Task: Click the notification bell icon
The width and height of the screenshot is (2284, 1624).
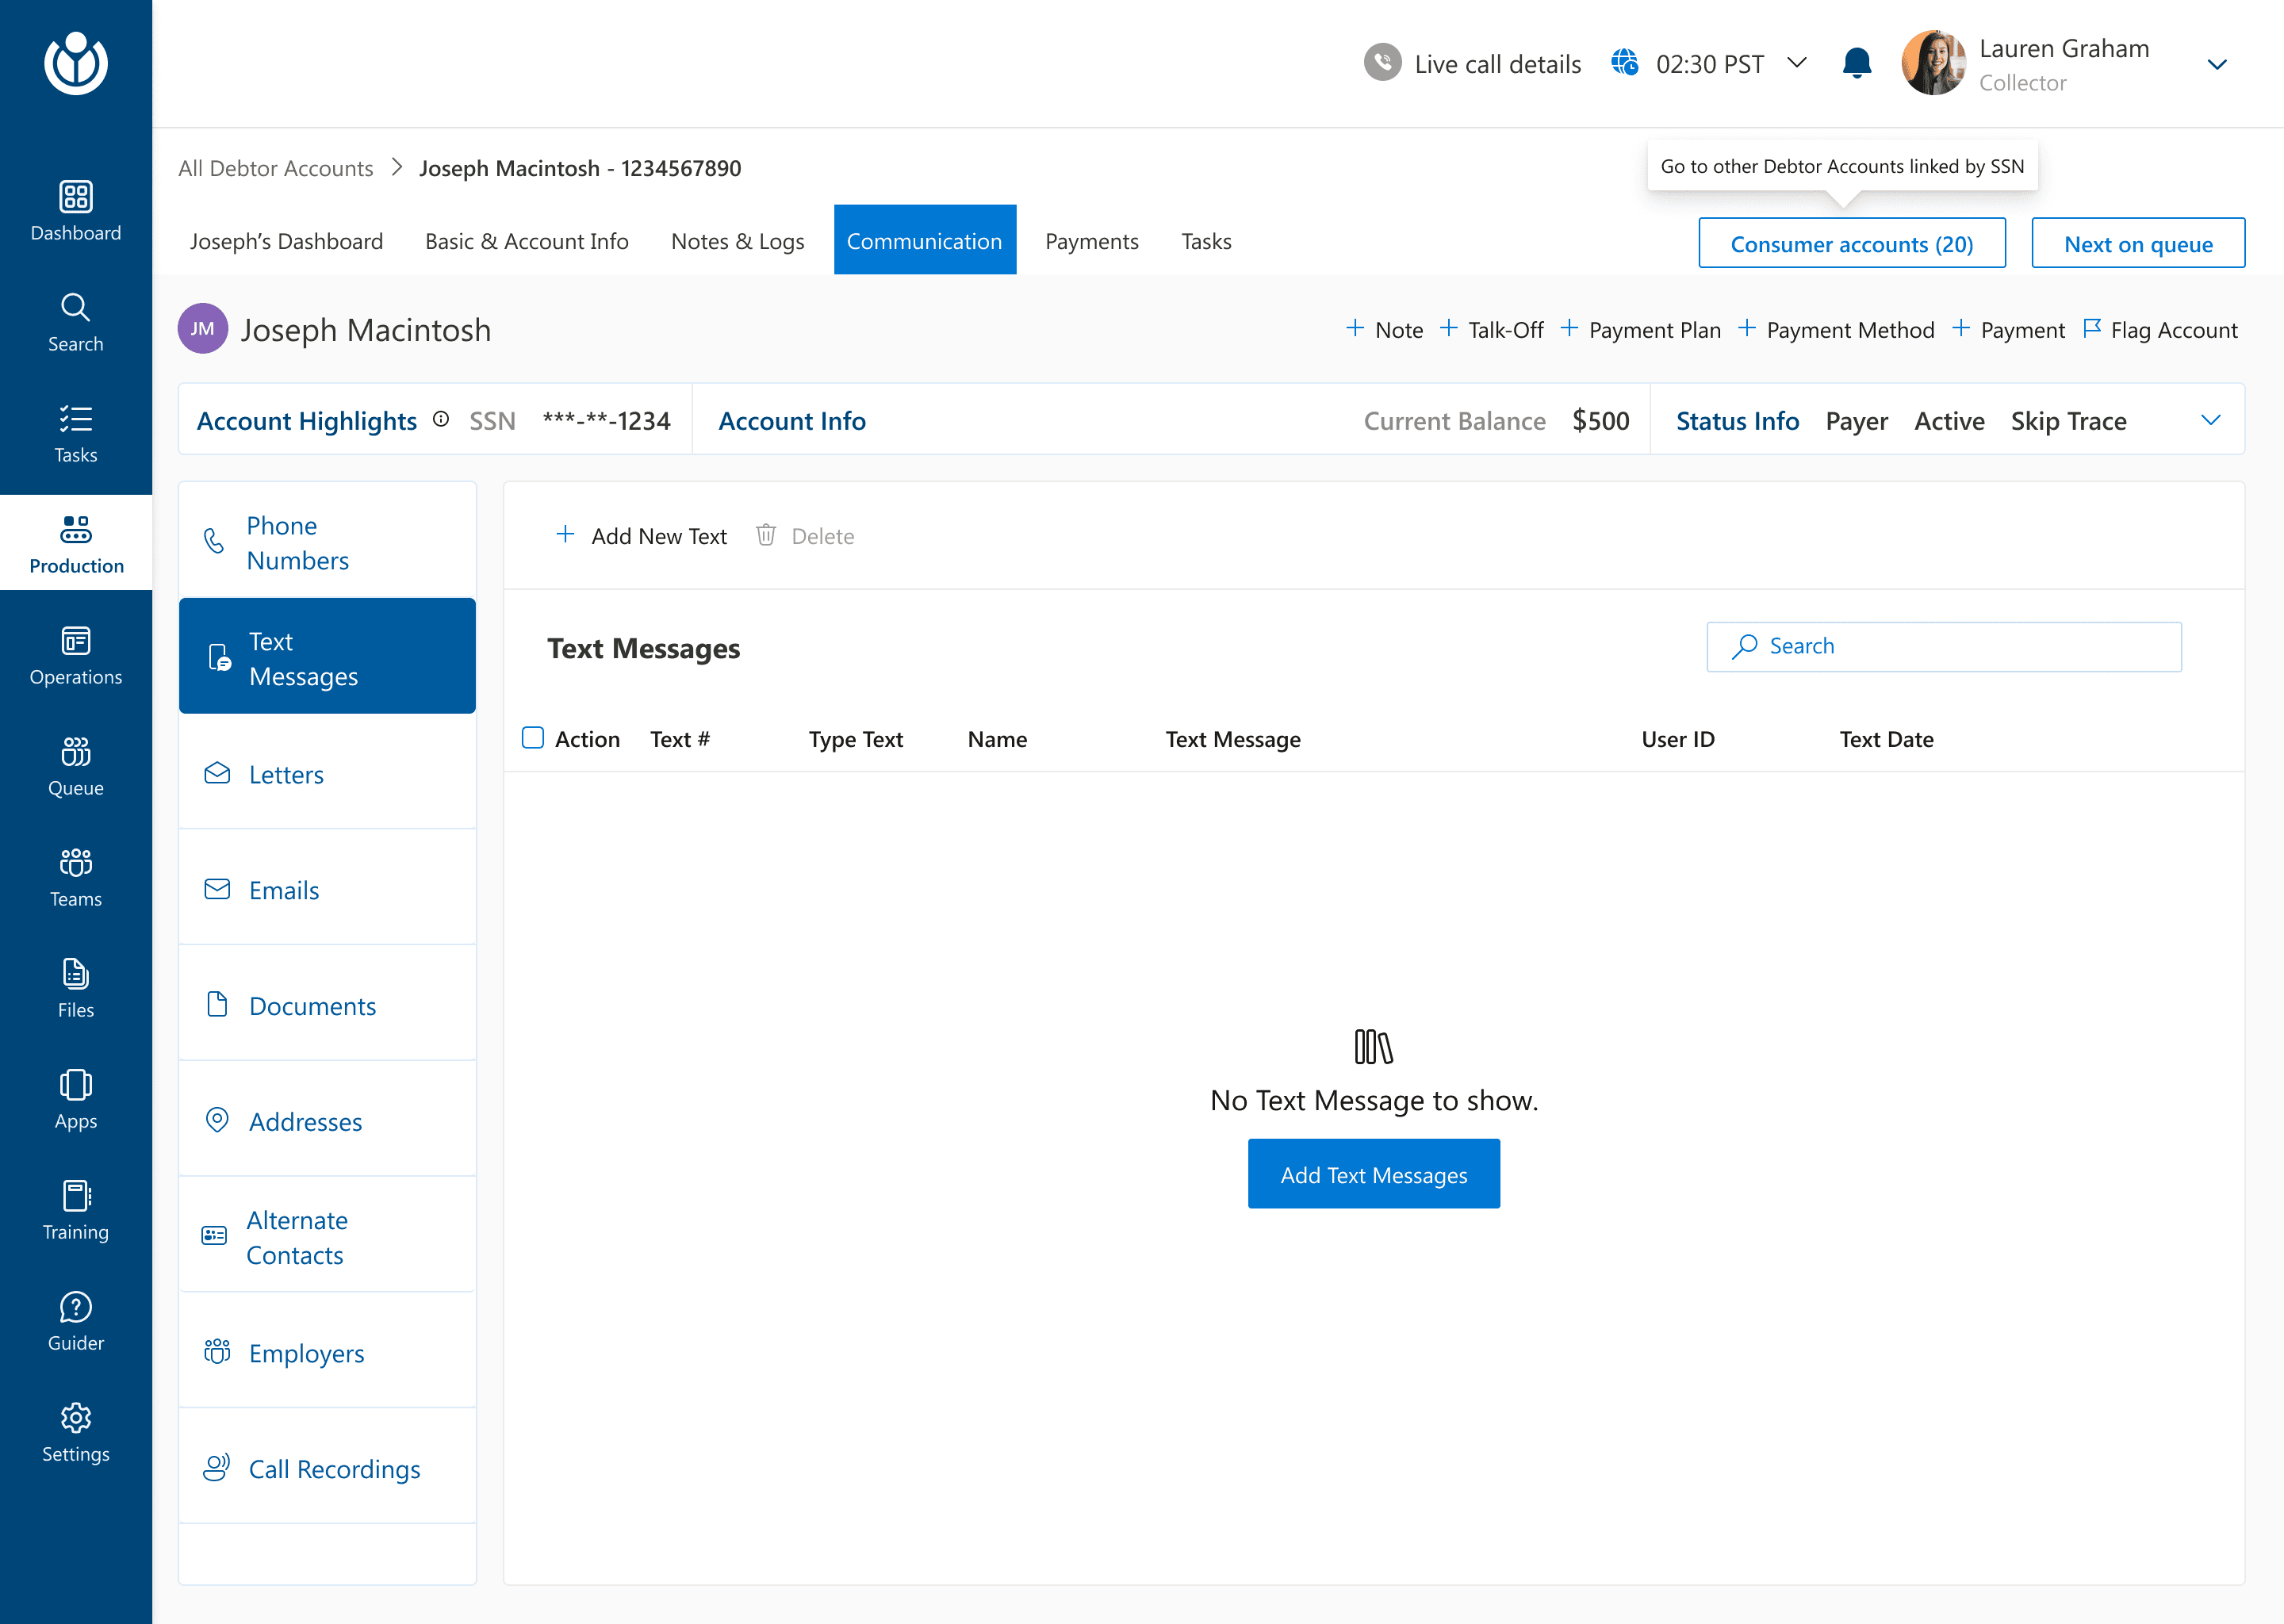Action: [1856, 64]
